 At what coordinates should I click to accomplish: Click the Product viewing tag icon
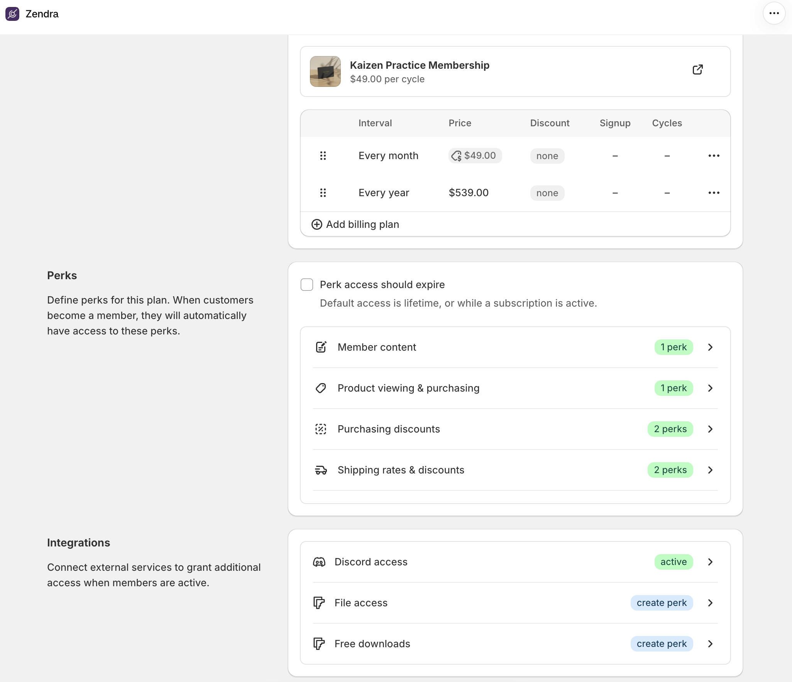pyautogui.click(x=321, y=388)
